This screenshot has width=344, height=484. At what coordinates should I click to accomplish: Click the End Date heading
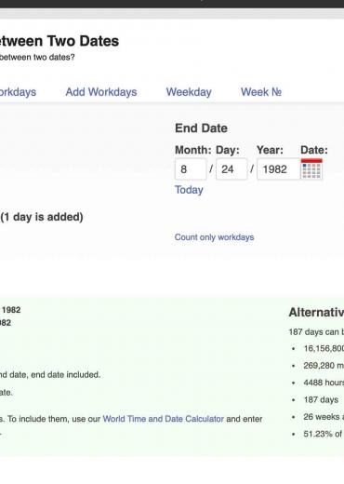click(201, 128)
